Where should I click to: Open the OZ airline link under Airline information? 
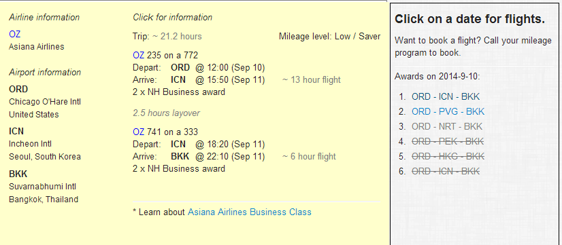point(15,35)
